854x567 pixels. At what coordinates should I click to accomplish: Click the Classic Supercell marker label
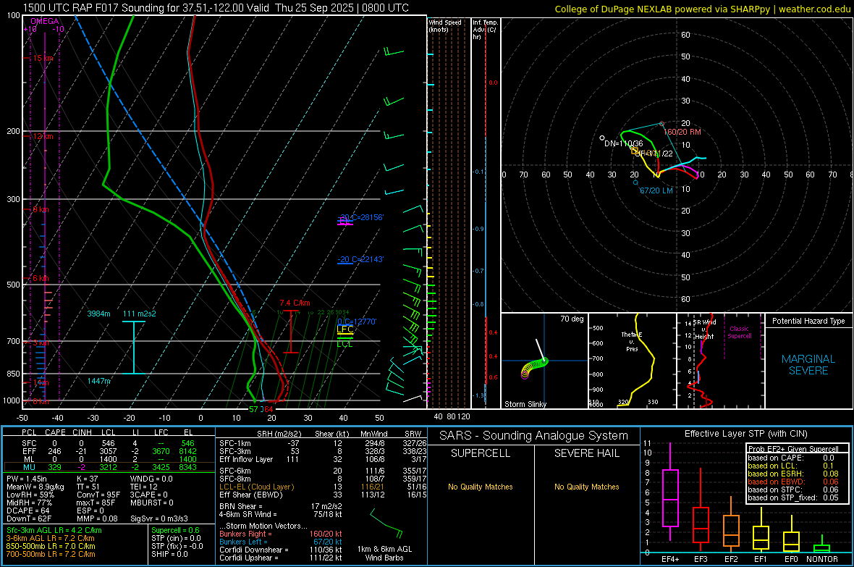click(739, 332)
